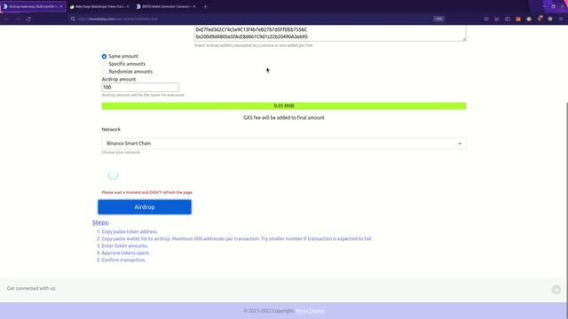Click the 'Choose your network' hint text
The width and height of the screenshot is (568, 319).
[121, 152]
